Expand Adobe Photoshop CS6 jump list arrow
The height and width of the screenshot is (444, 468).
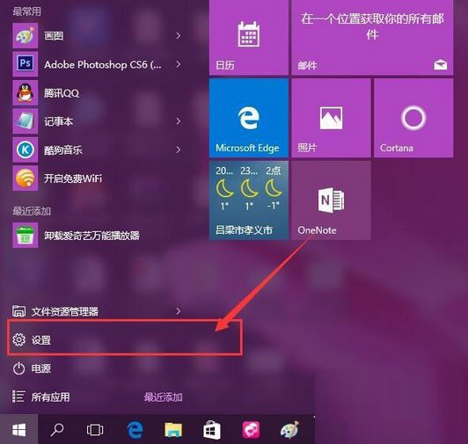pos(179,64)
